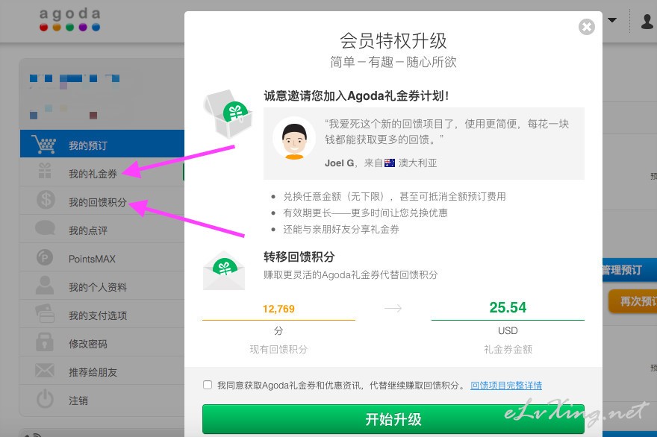Close the membership upgrade dialog
The width and height of the screenshot is (657, 437).
pos(587,27)
